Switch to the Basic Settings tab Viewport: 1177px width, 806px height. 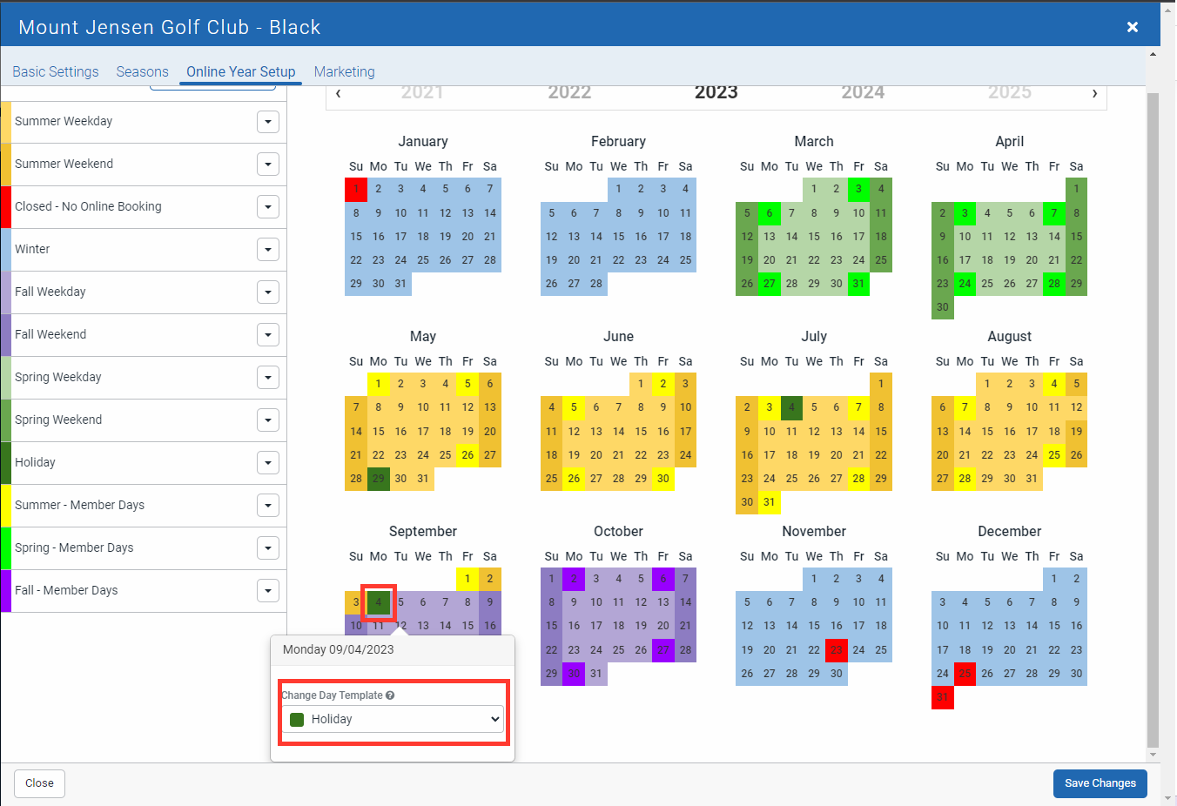[56, 71]
